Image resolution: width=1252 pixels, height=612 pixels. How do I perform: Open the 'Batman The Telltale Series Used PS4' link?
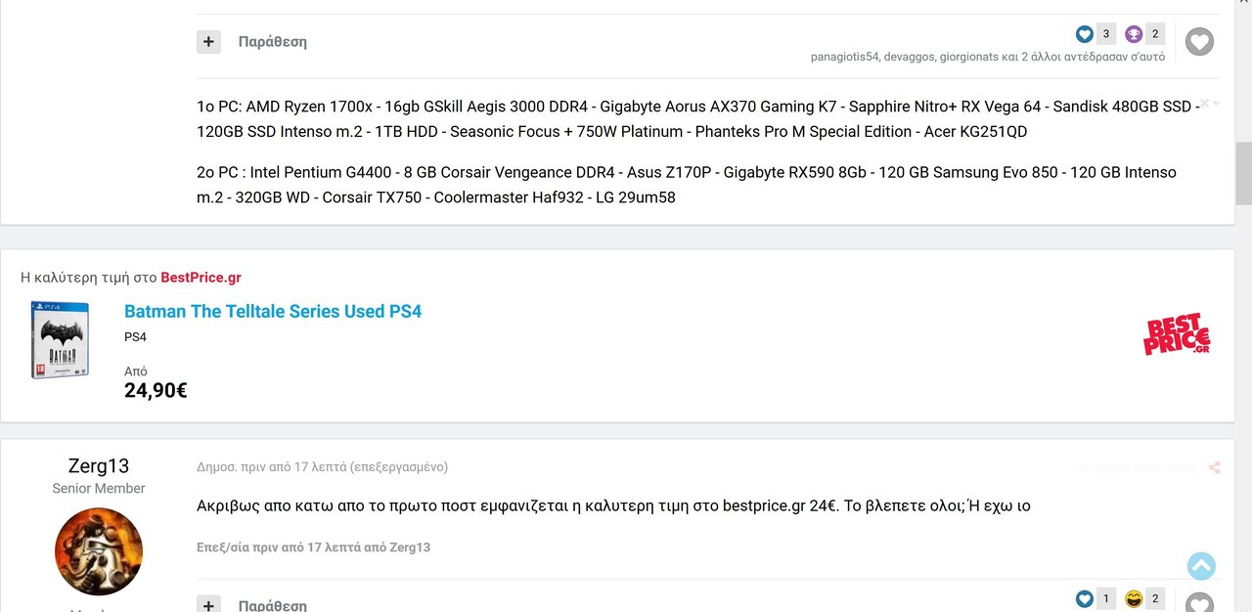coord(273,311)
